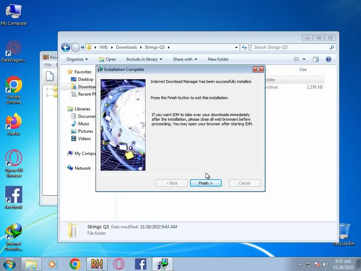Click the taskbar clock showing 9:57 AM
Viewport: 361px width, 271px height.
point(343,264)
